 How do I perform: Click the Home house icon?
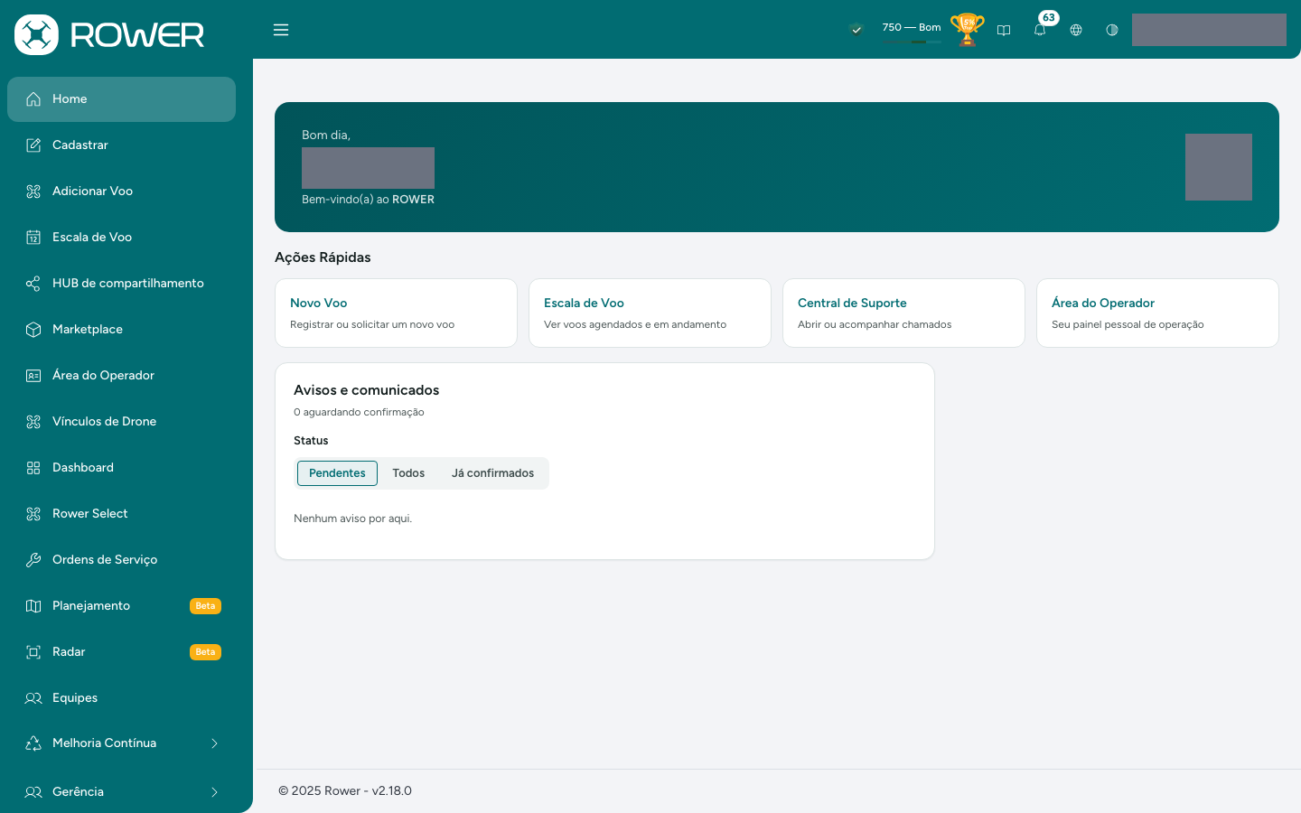(x=33, y=99)
